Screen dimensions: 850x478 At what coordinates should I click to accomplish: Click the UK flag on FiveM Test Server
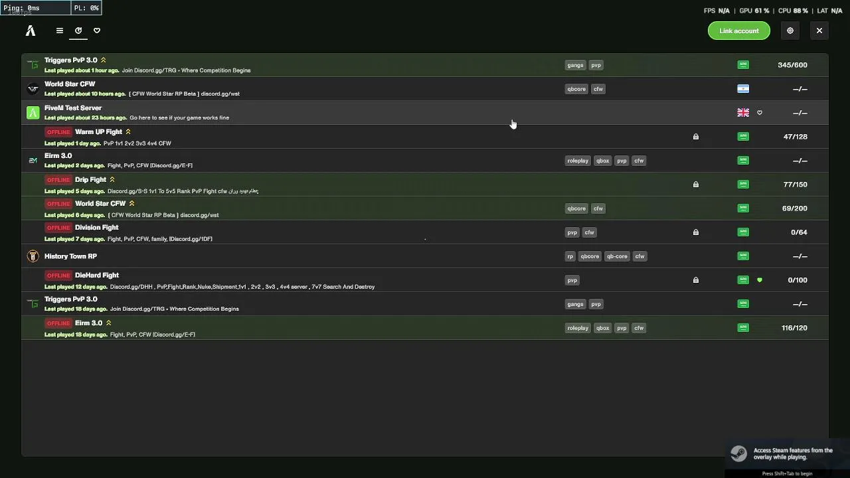click(x=743, y=113)
